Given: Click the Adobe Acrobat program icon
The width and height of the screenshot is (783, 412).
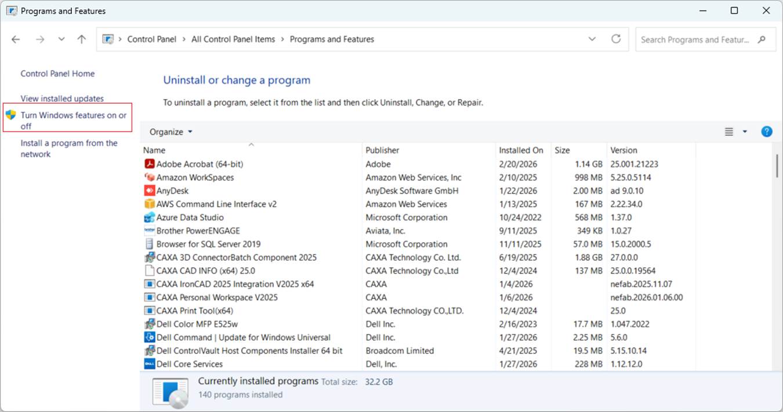Looking at the screenshot, I should coord(150,164).
